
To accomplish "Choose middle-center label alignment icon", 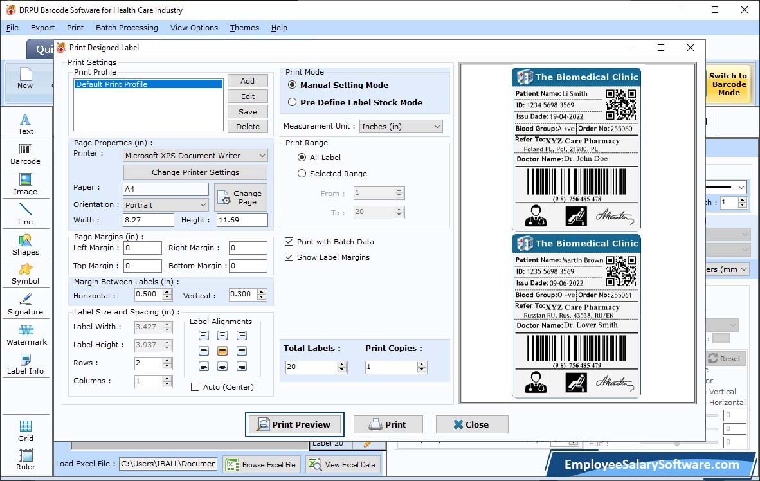I will 222,350.
